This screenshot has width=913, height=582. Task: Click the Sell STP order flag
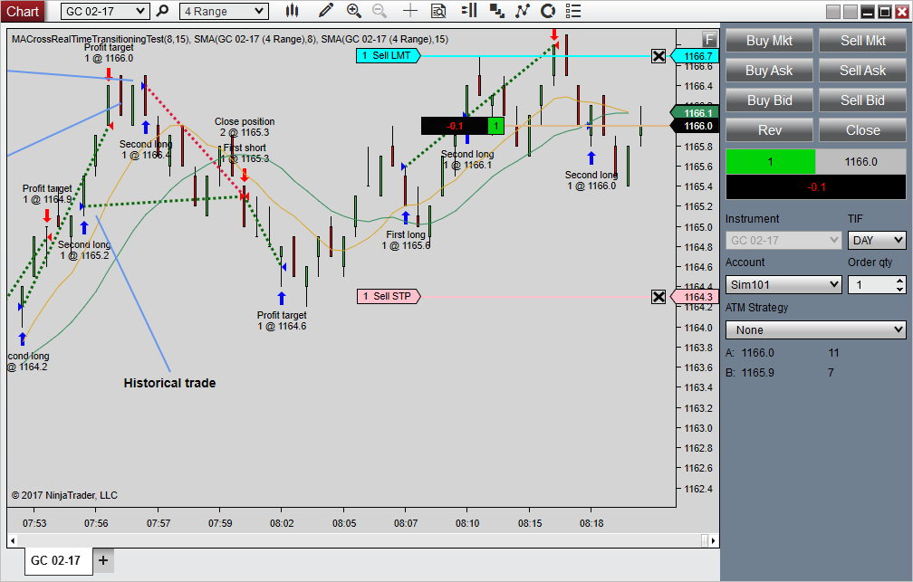click(389, 297)
